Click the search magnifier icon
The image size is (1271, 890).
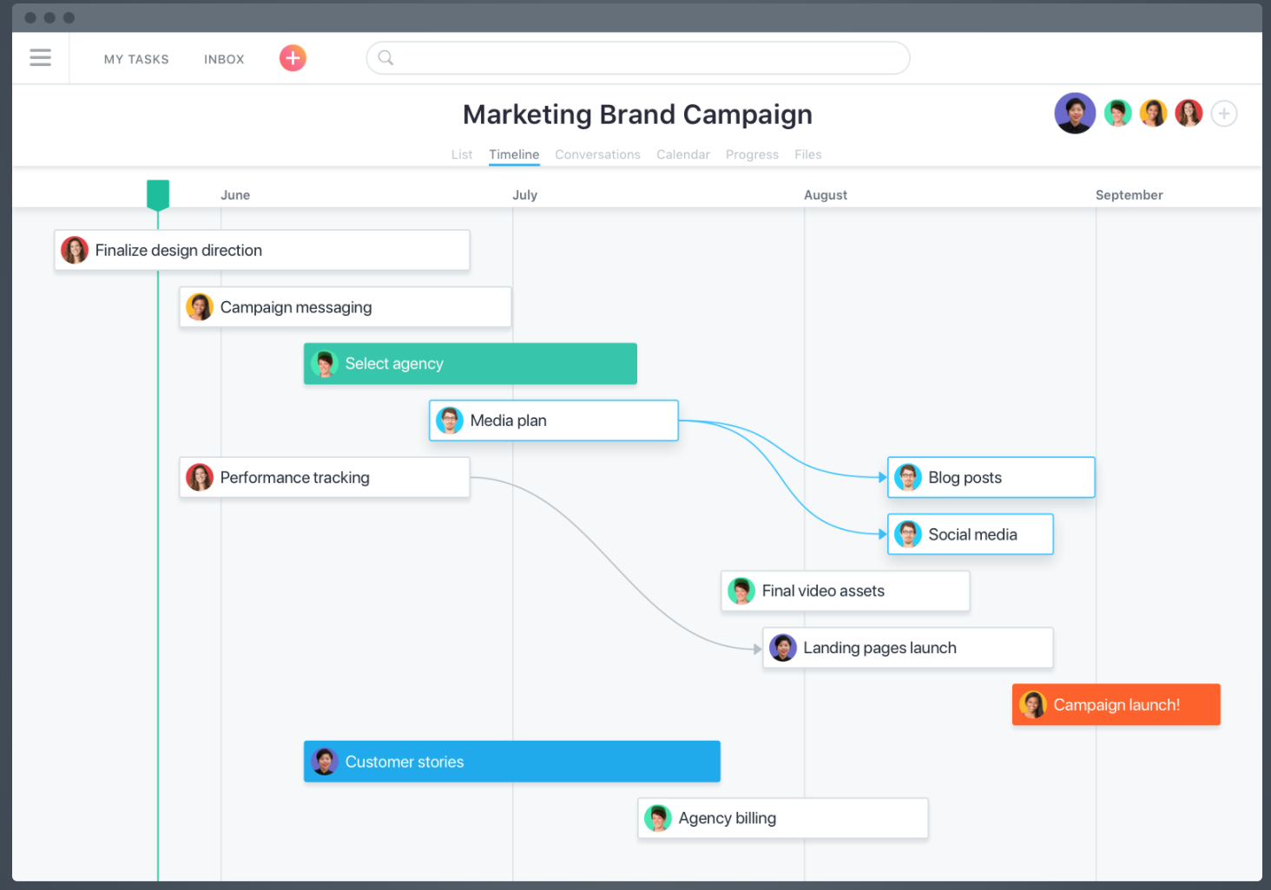(386, 58)
